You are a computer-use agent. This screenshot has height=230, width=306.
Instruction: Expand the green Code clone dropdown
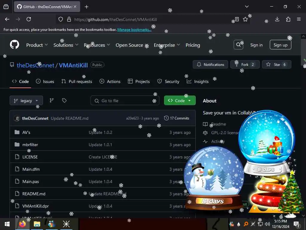tap(180, 101)
